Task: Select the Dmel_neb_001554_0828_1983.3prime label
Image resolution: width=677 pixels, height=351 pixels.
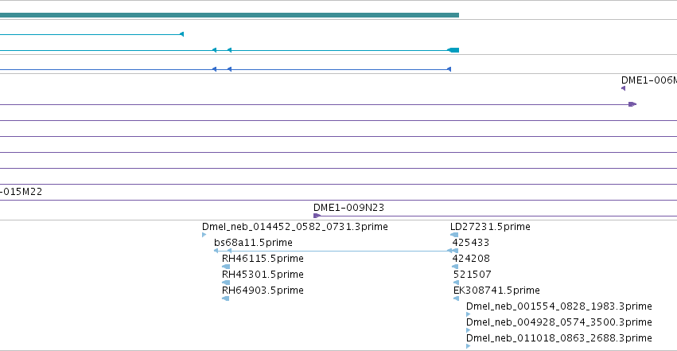Action: [559, 306]
